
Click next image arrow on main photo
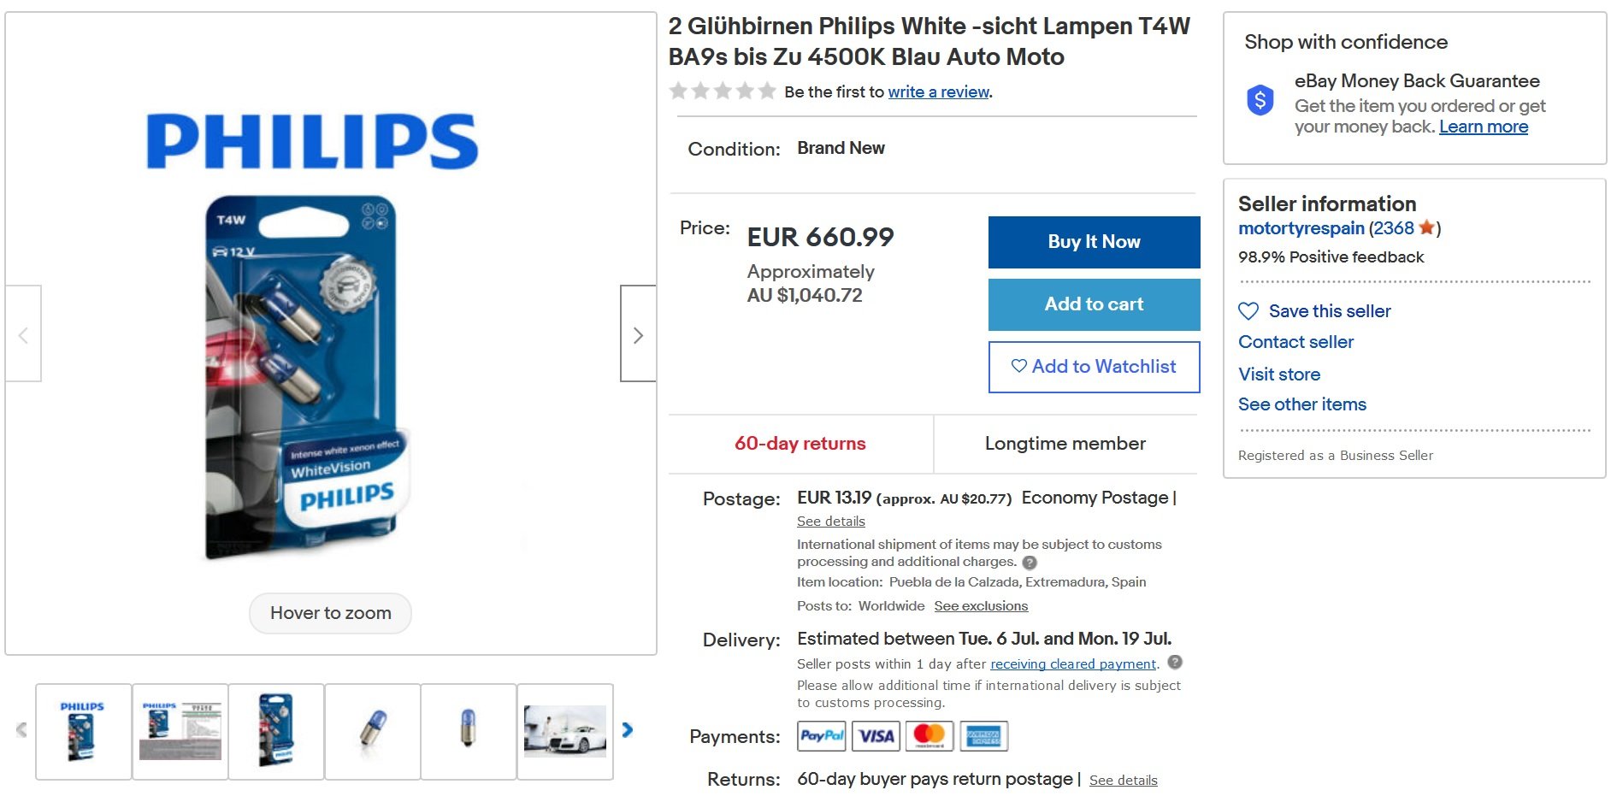(x=637, y=335)
